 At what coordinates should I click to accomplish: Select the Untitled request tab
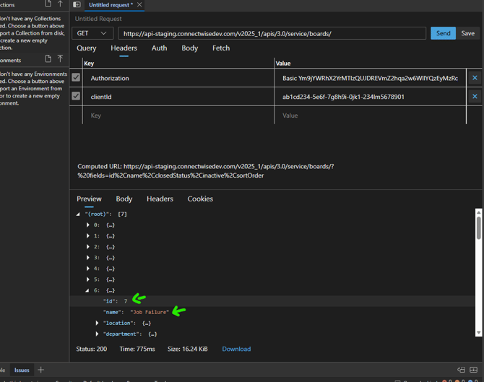pyautogui.click(x=111, y=5)
